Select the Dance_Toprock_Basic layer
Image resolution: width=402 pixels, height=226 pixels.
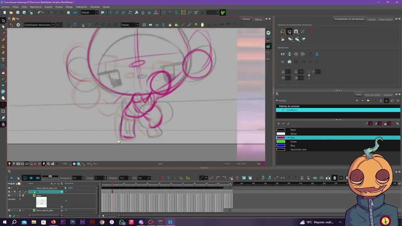[x=45, y=210]
